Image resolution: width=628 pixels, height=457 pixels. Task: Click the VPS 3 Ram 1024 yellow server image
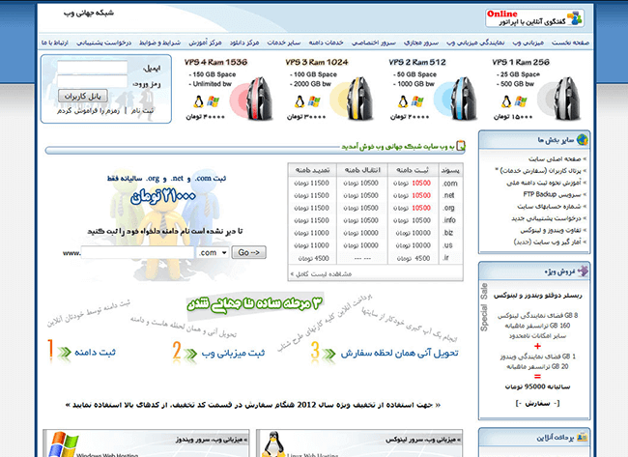point(360,99)
